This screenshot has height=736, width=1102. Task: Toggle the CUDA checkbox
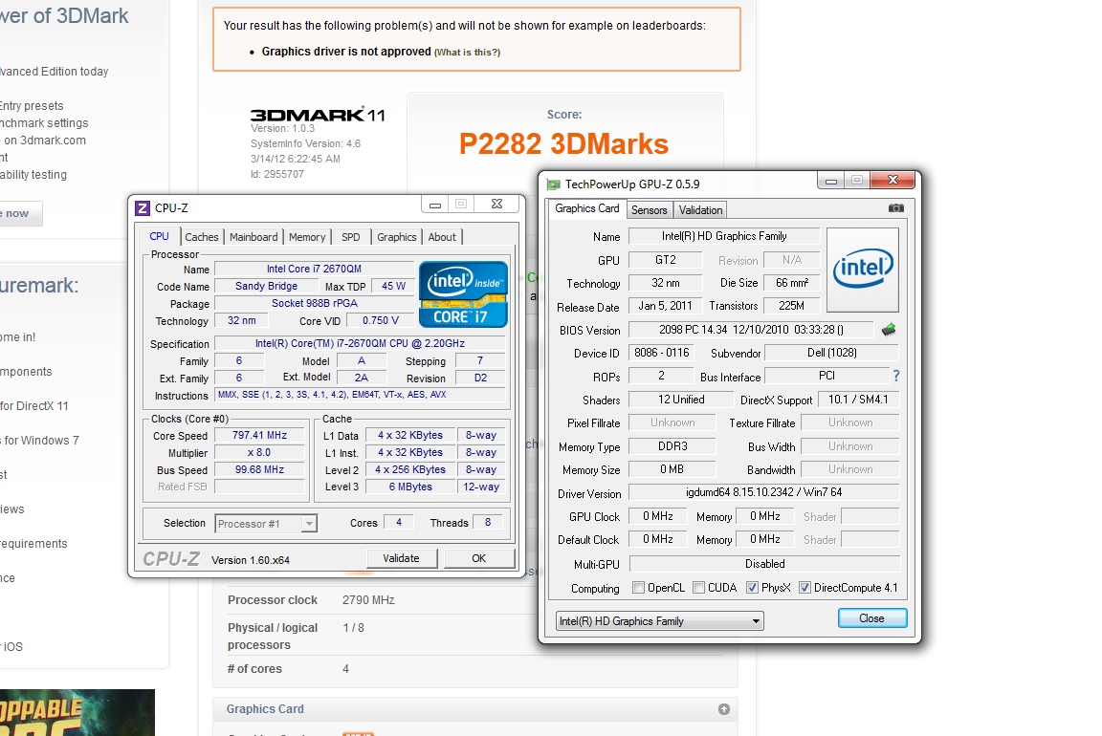[x=698, y=588]
